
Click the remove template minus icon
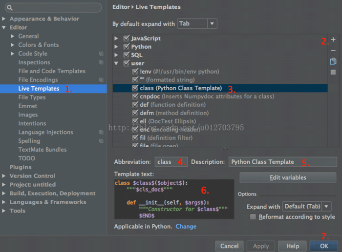(333, 50)
